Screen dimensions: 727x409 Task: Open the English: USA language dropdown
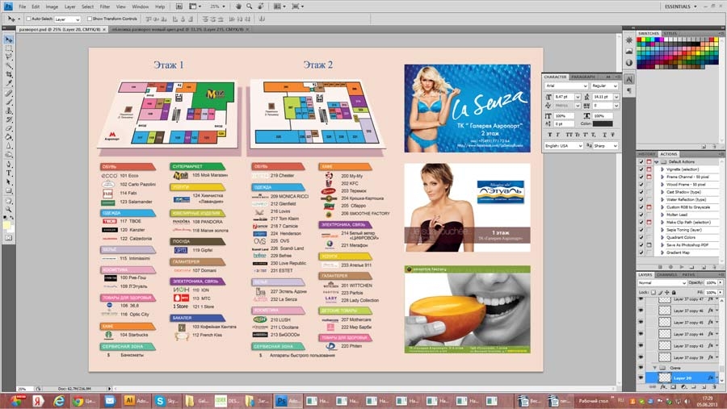coord(563,145)
